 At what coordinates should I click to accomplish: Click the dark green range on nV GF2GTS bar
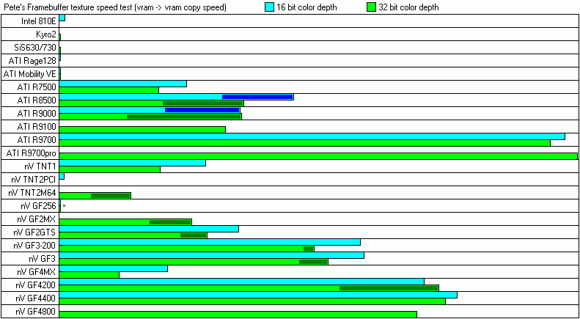coord(193,235)
